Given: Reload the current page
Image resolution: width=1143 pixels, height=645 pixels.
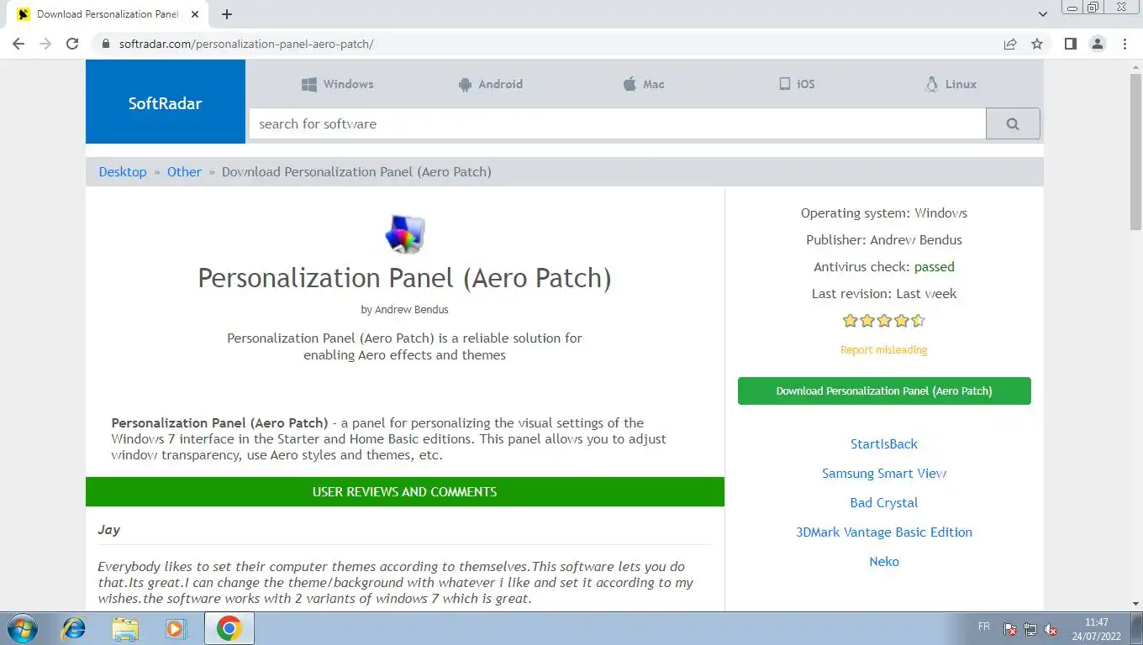Looking at the screenshot, I should pyautogui.click(x=72, y=44).
